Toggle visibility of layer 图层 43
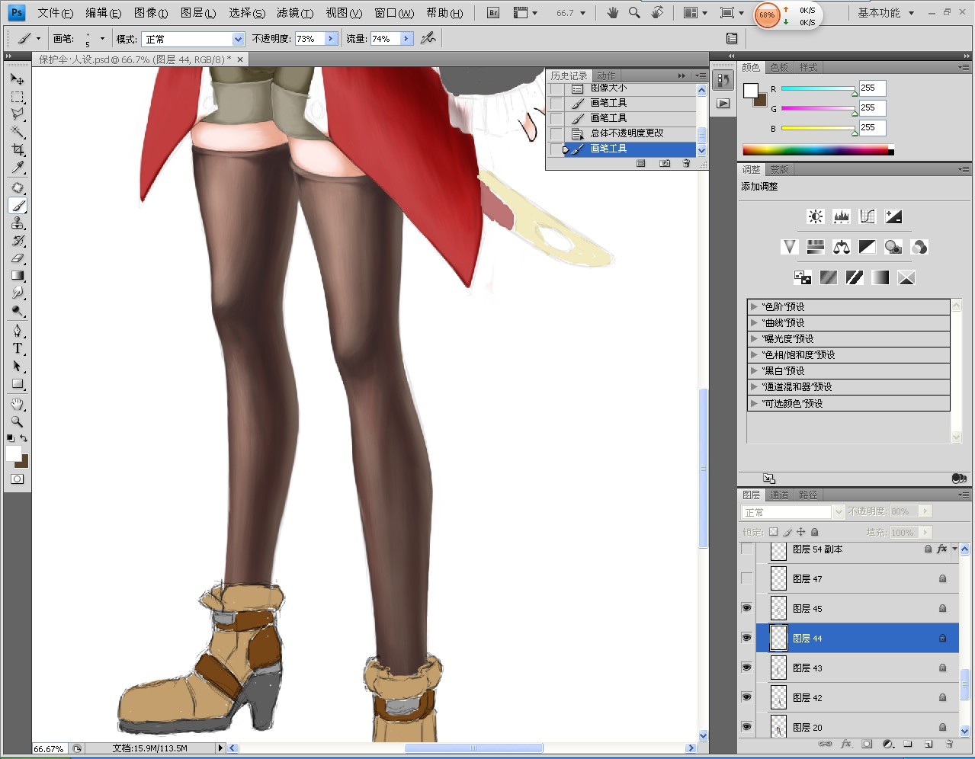 click(x=746, y=668)
